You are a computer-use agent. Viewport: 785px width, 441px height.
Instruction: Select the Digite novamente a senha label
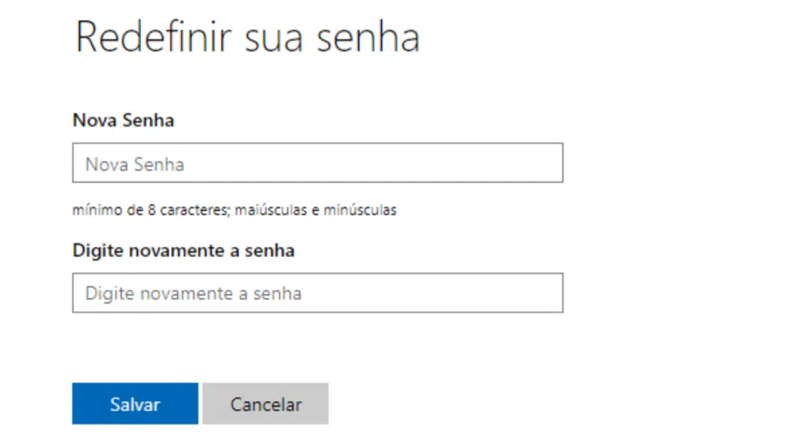183,250
